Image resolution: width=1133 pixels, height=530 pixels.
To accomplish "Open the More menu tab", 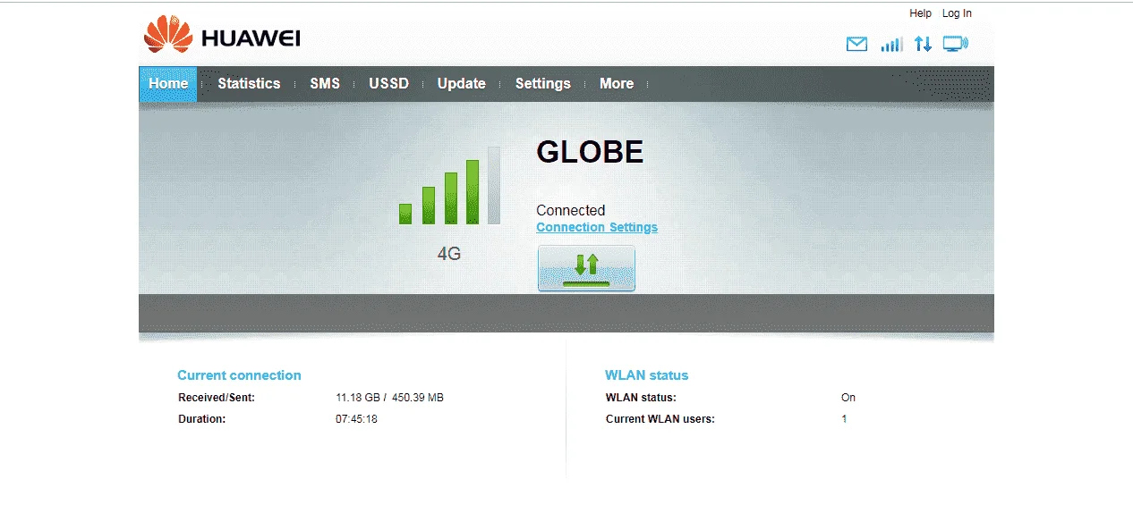I will [x=617, y=83].
